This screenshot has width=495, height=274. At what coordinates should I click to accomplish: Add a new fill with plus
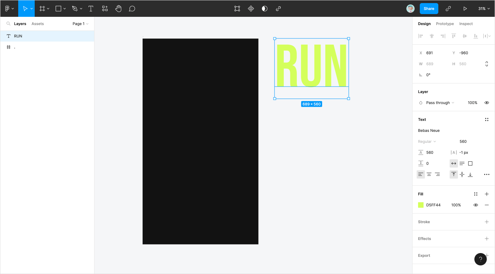tap(486, 194)
